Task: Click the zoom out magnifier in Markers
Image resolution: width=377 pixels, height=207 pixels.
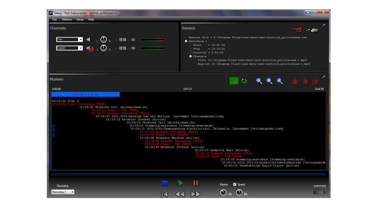Action: coord(269,81)
